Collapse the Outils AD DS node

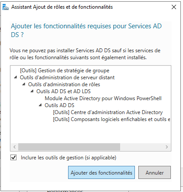tap(40, 105)
